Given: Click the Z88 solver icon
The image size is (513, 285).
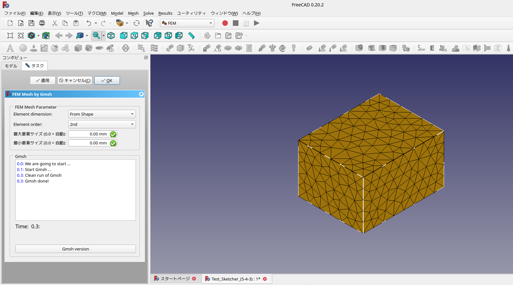Looking at the screenshot, I should 443,48.
